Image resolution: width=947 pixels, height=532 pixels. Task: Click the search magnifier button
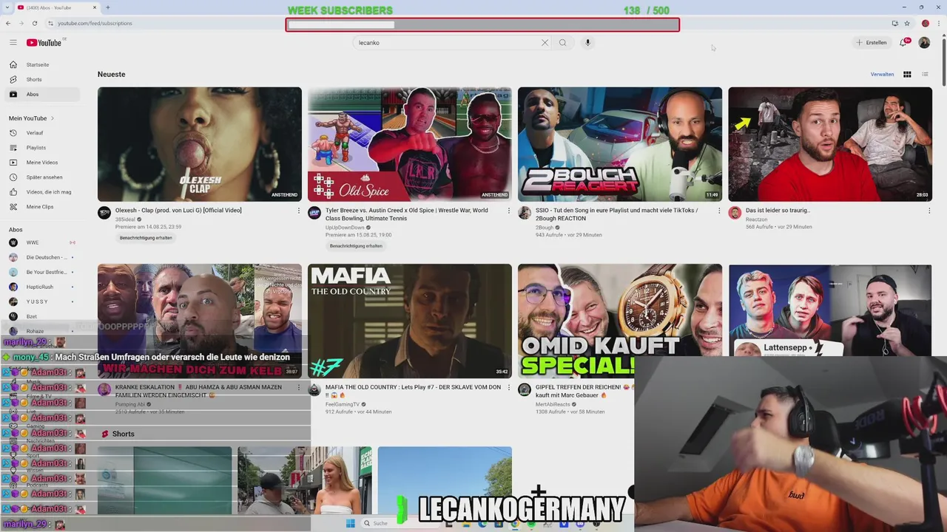coord(562,43)
